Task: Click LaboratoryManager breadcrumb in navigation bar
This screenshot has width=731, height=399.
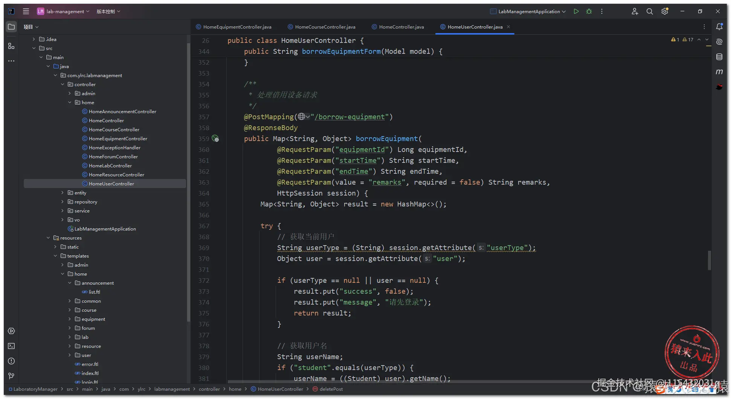Action: point(33,389)
